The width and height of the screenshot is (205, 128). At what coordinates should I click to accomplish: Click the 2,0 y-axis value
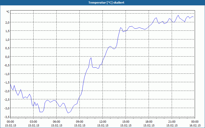7,22
